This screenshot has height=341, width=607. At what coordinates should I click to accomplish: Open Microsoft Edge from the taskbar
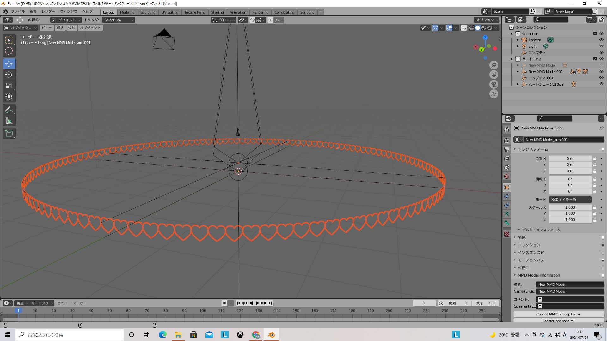click(x=162, y=335)
